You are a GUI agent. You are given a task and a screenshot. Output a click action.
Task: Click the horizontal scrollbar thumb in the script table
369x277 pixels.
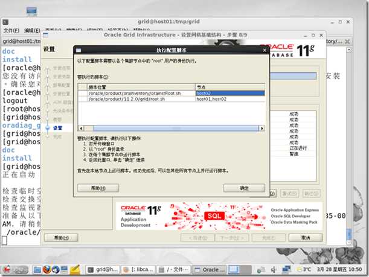[176, 128]
